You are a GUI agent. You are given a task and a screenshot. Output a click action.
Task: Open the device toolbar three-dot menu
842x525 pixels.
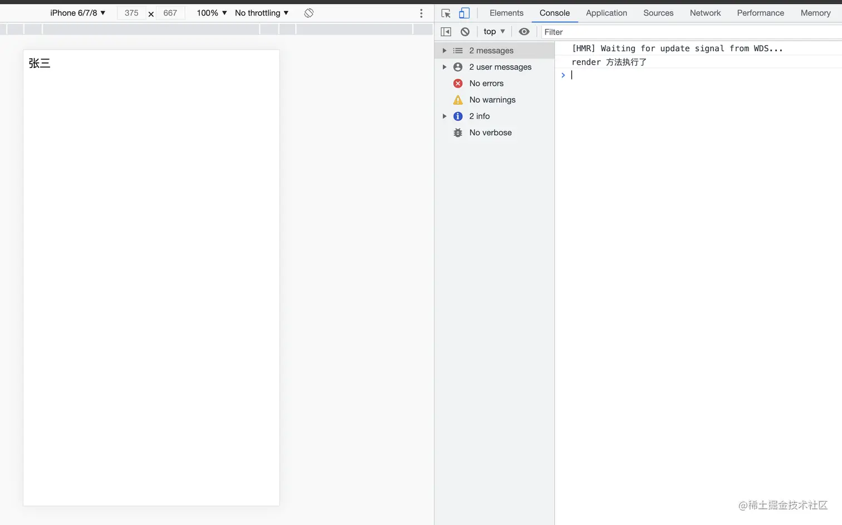coord(421,13)
